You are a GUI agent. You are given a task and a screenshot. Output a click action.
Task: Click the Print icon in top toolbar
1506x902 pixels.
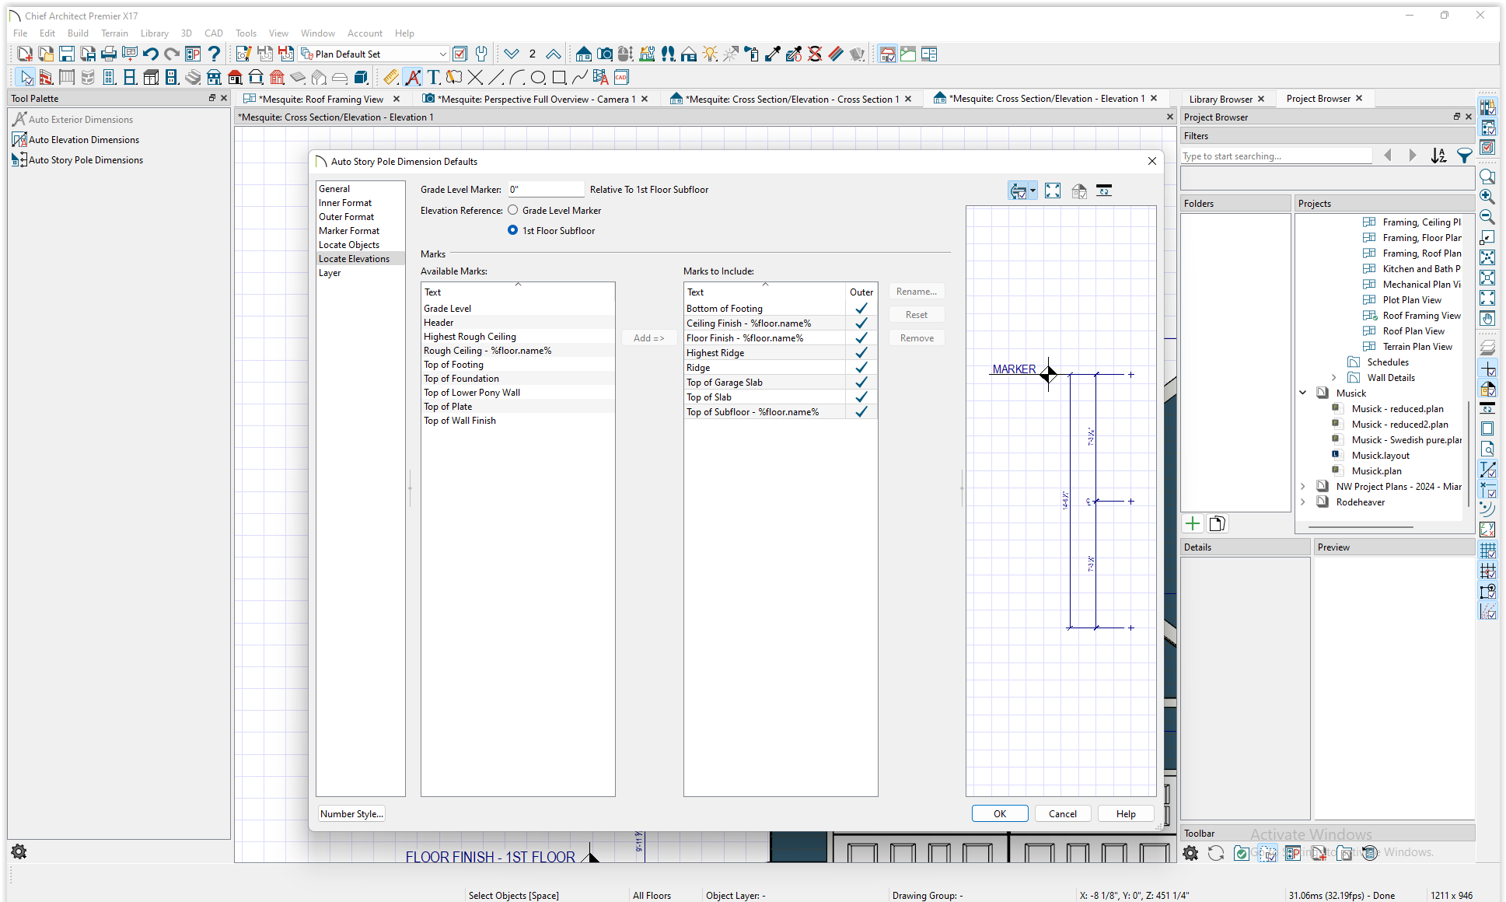tap(109, 54)
